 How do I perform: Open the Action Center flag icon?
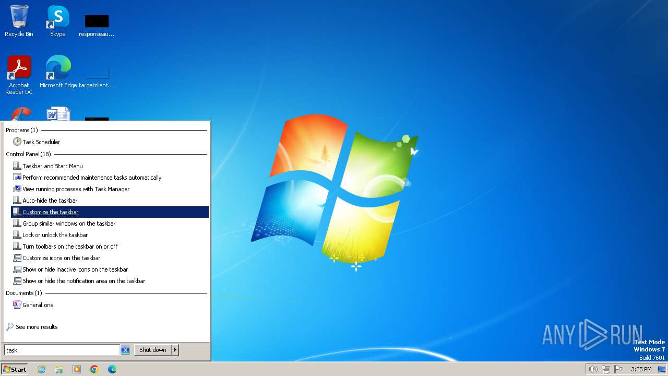click(x=619, y=369)
